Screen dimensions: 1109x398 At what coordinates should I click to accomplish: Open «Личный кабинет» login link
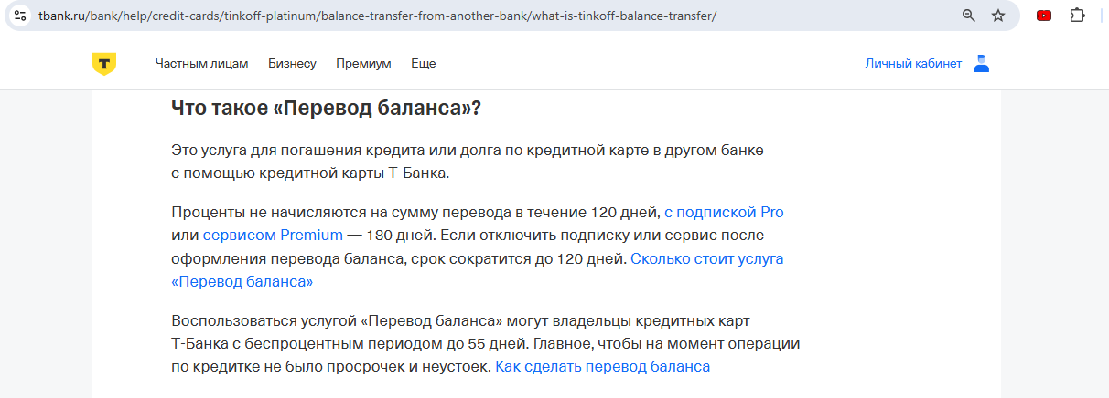tap(913, 64)
